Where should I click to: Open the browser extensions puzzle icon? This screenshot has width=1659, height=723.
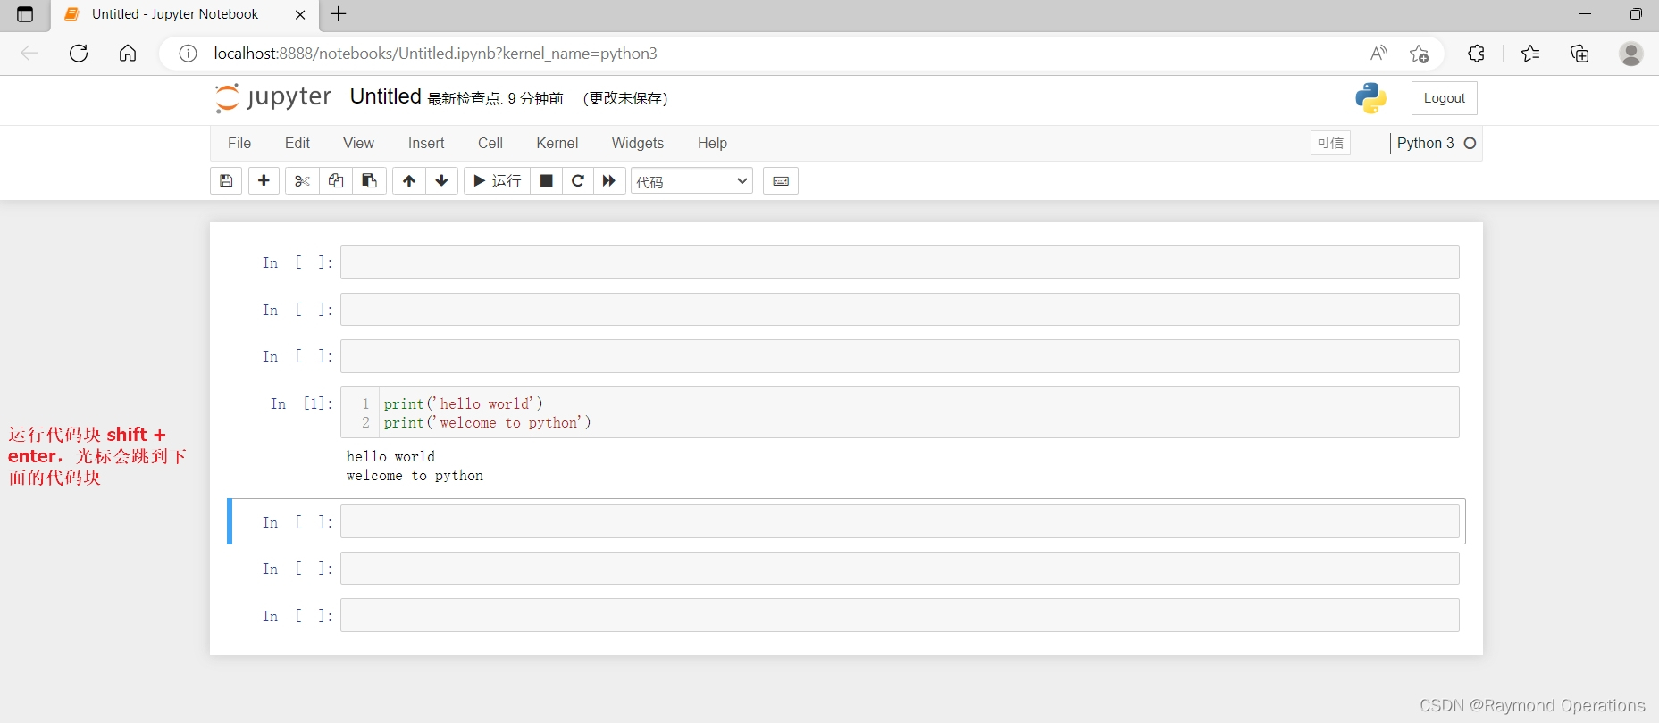pos(1476,54)
